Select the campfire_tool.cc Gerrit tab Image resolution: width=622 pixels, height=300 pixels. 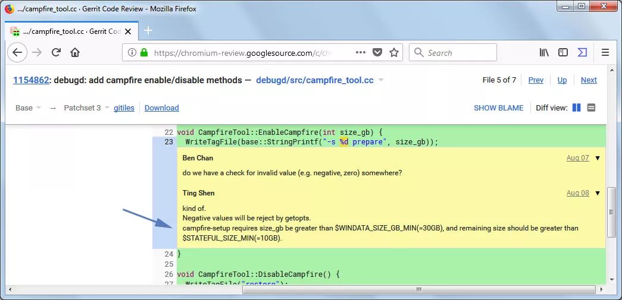pyautogui.click(x=71, y=31)
